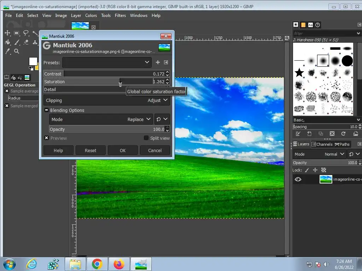Toggle the Sample average checkbox
The image size is (362, 271).
pyautogui.click(x=7, y=91)
